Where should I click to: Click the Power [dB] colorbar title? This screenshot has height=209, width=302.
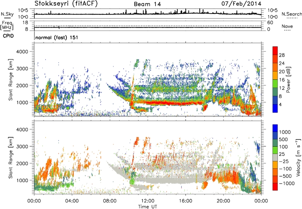288,80
